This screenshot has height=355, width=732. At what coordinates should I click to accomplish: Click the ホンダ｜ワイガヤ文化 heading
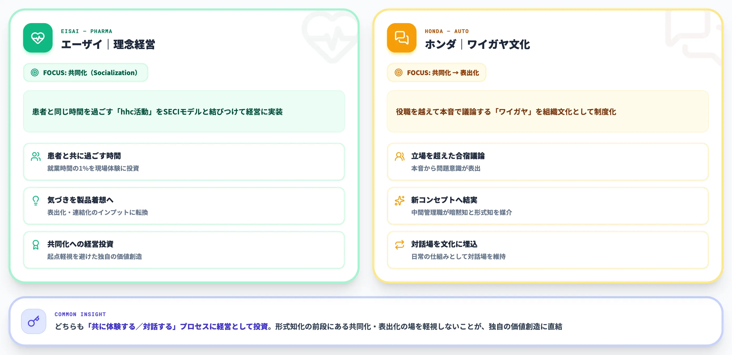pos(477,45)
